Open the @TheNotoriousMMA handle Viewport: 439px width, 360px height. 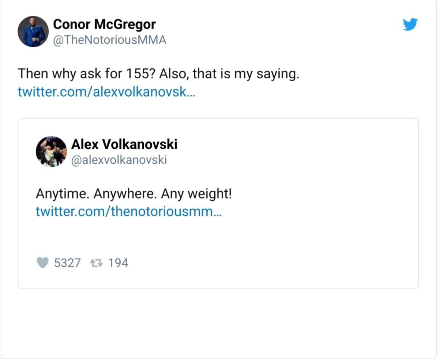(x=110, y=40)
